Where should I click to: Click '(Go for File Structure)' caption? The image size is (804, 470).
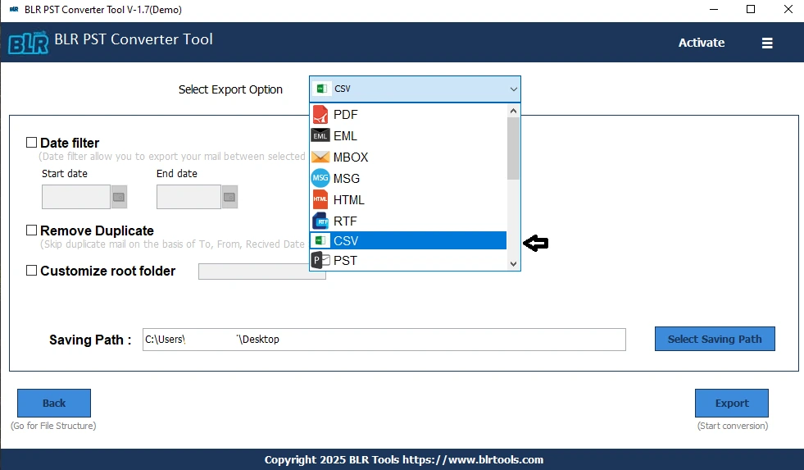53,426
